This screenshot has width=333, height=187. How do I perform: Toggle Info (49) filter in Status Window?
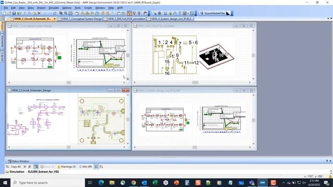[85, 167]
